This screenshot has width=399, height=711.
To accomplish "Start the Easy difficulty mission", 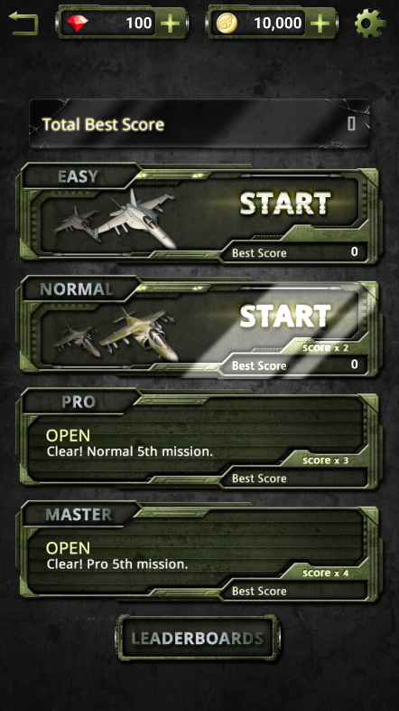I will 285,204.
